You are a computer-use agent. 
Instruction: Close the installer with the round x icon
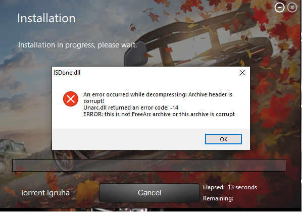(x=292, y=8)
